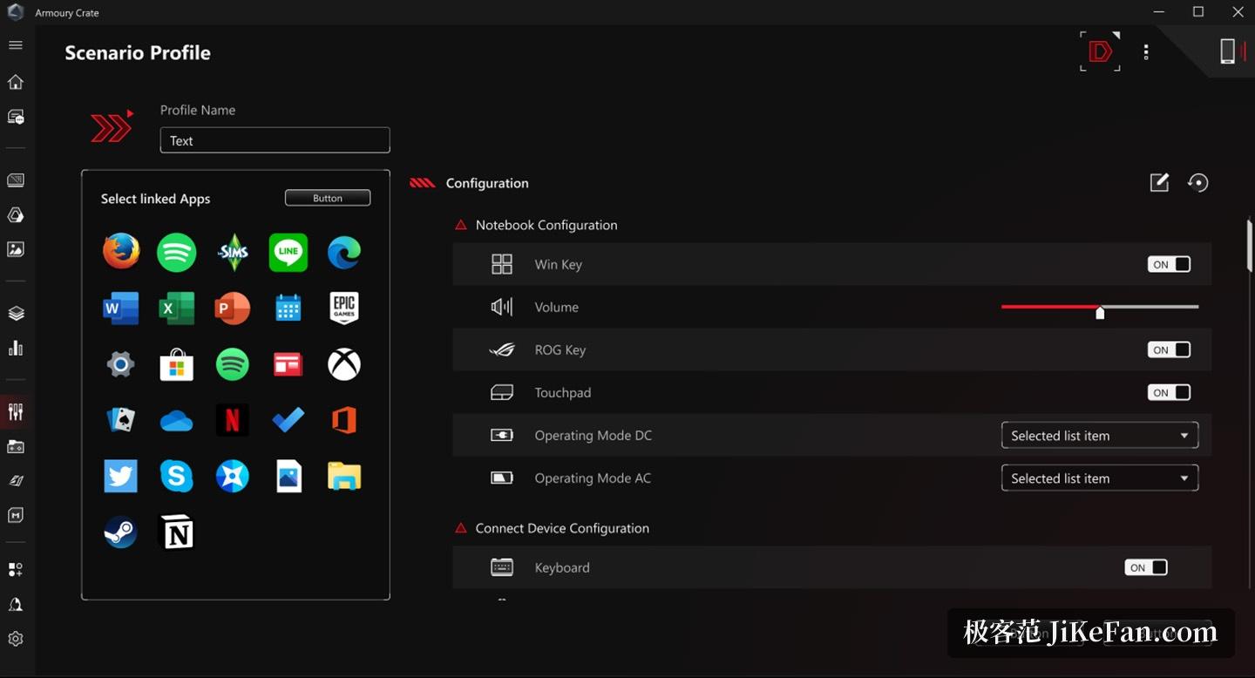Open the Operating Mode DC dropdown
Screen dimensions: 1255x678
coord(1100,435)
